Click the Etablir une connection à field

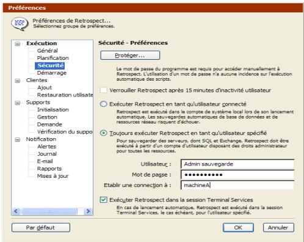(237, 185)
